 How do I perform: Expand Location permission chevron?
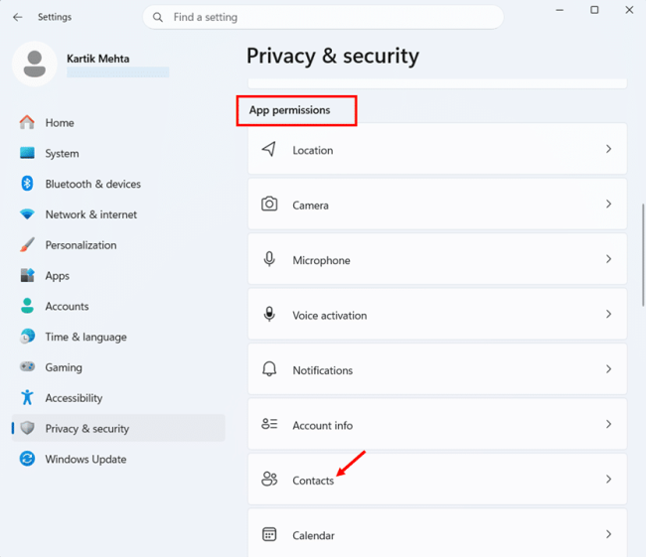pos(608,150)
